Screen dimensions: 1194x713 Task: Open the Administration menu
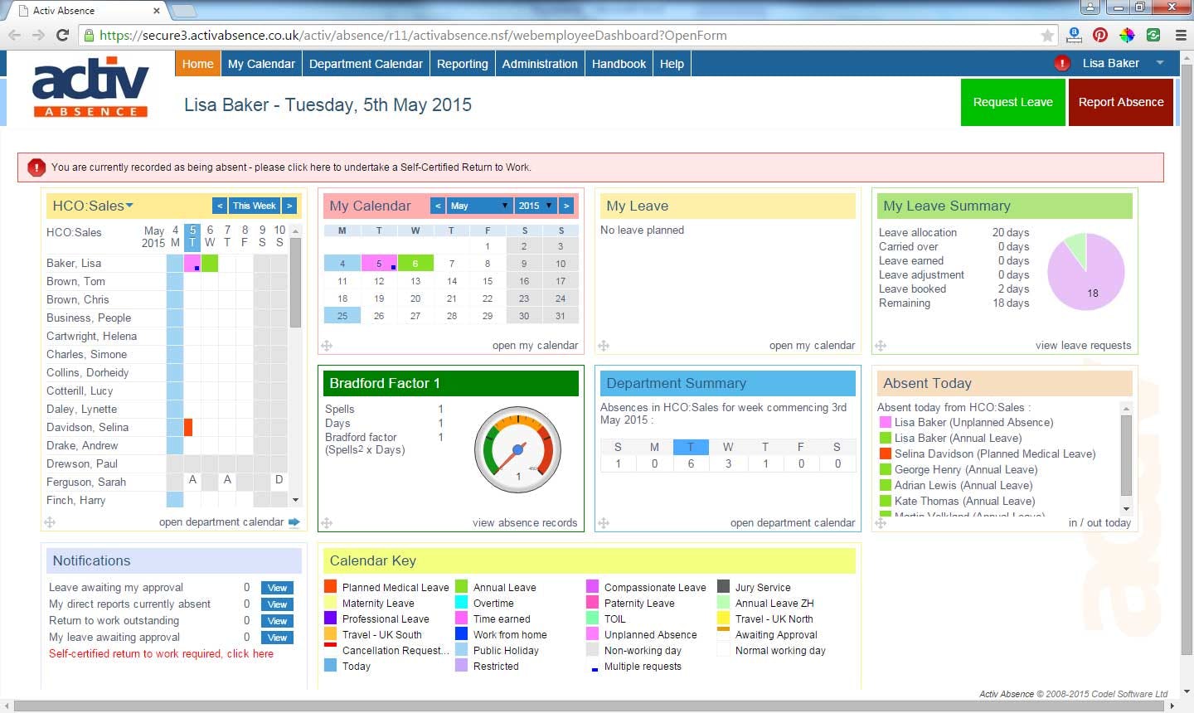point(539,63)
